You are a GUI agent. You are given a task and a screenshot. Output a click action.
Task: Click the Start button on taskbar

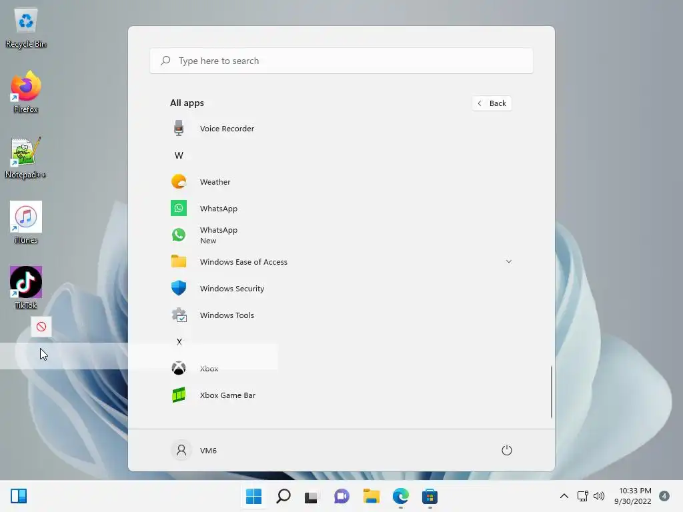253,496
